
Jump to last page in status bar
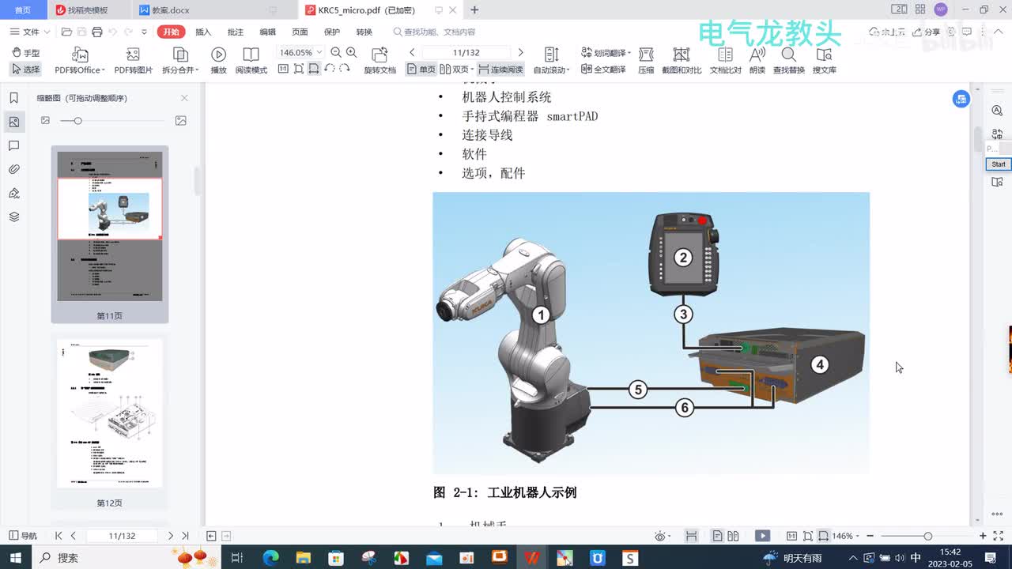coord(185,536)
